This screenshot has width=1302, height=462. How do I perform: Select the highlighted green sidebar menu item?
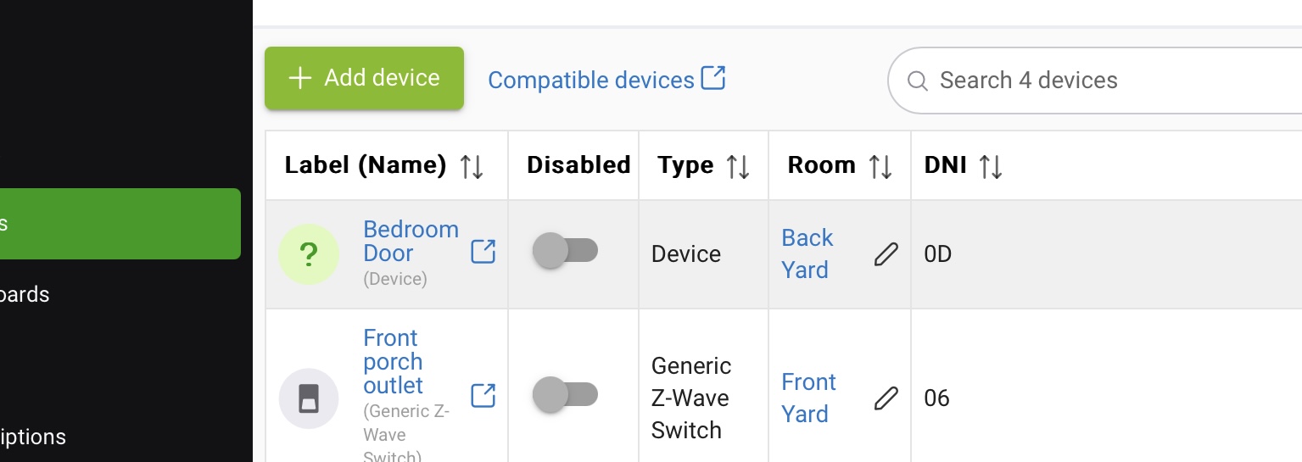120,224
